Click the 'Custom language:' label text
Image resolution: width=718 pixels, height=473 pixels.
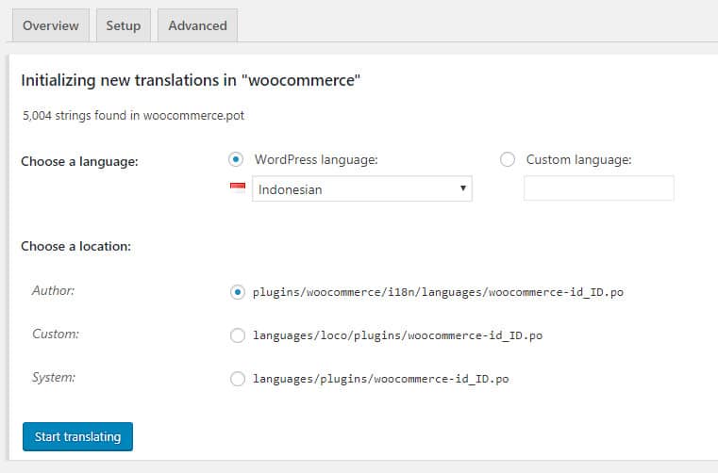578,159
